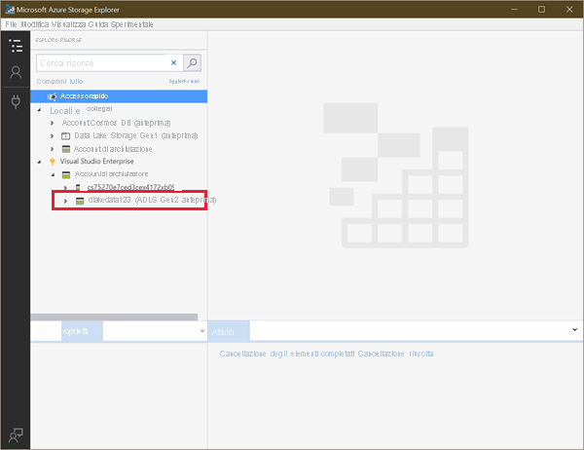Open the Sperimentale menu
584x450 pixels.
(131, 24)
